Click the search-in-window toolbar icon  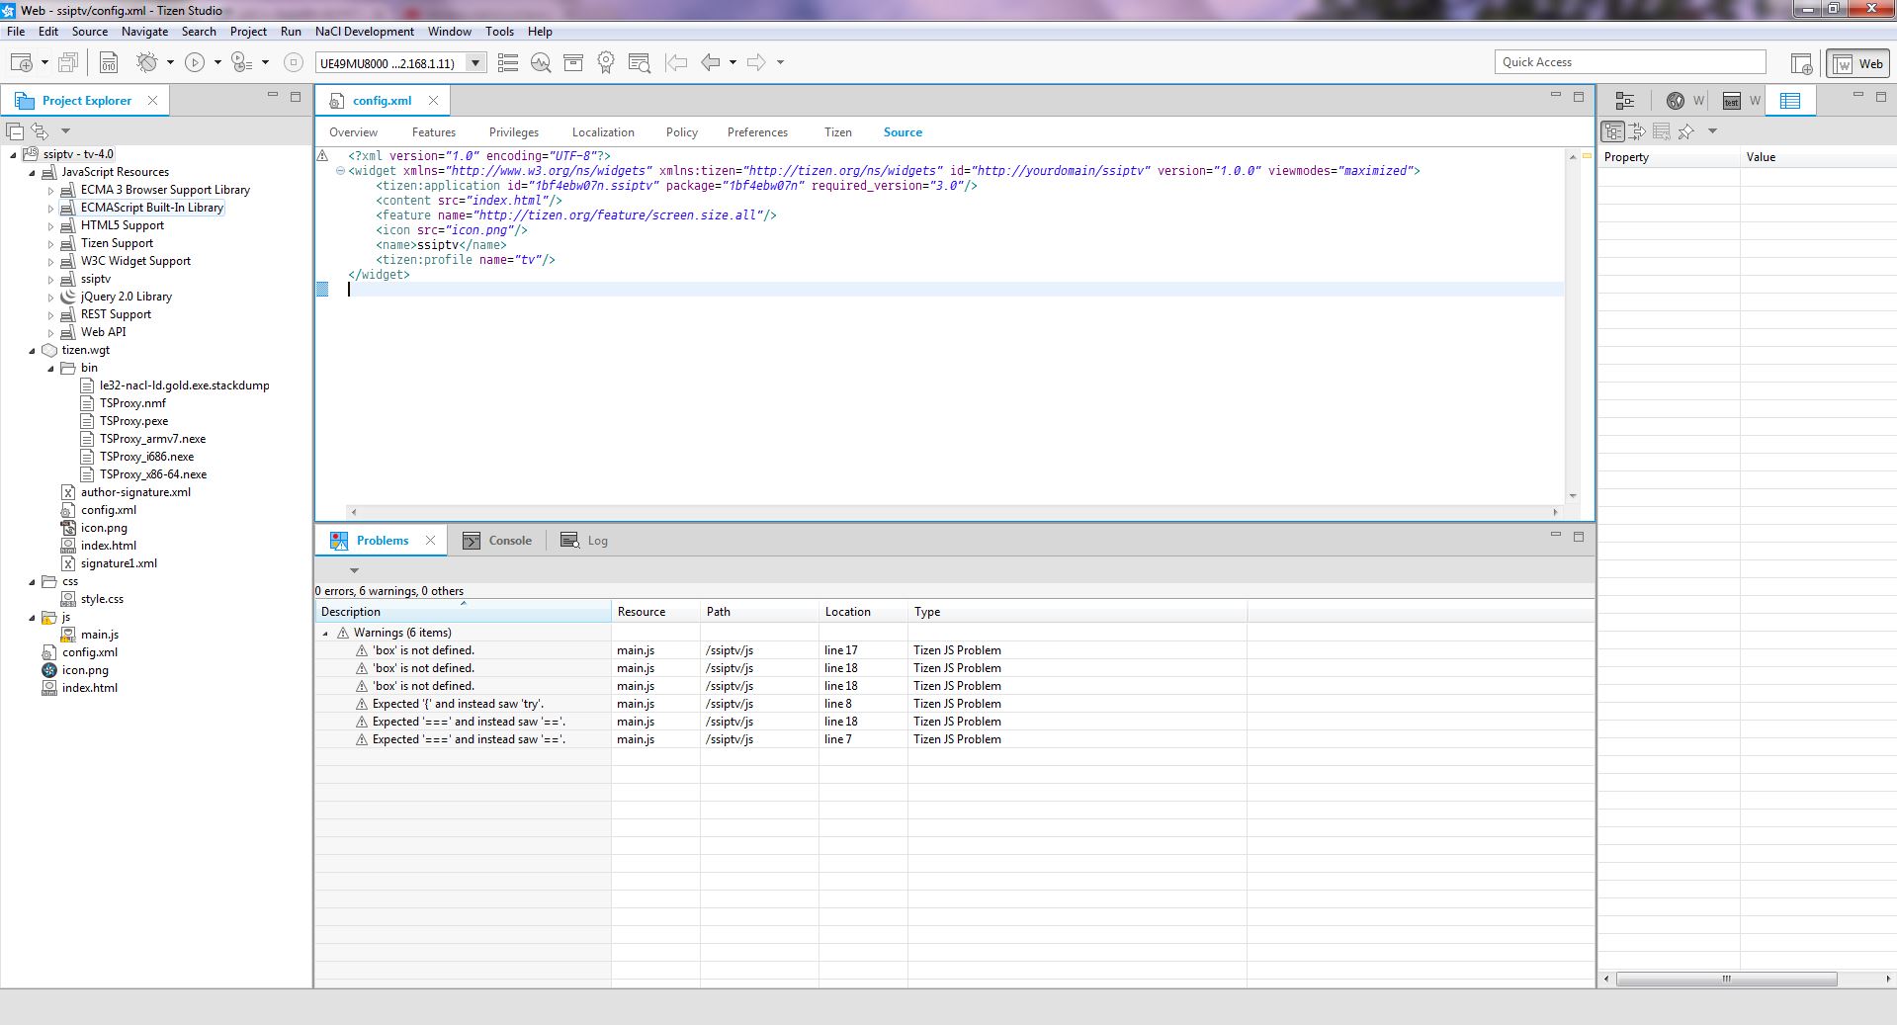pos(639,62)
